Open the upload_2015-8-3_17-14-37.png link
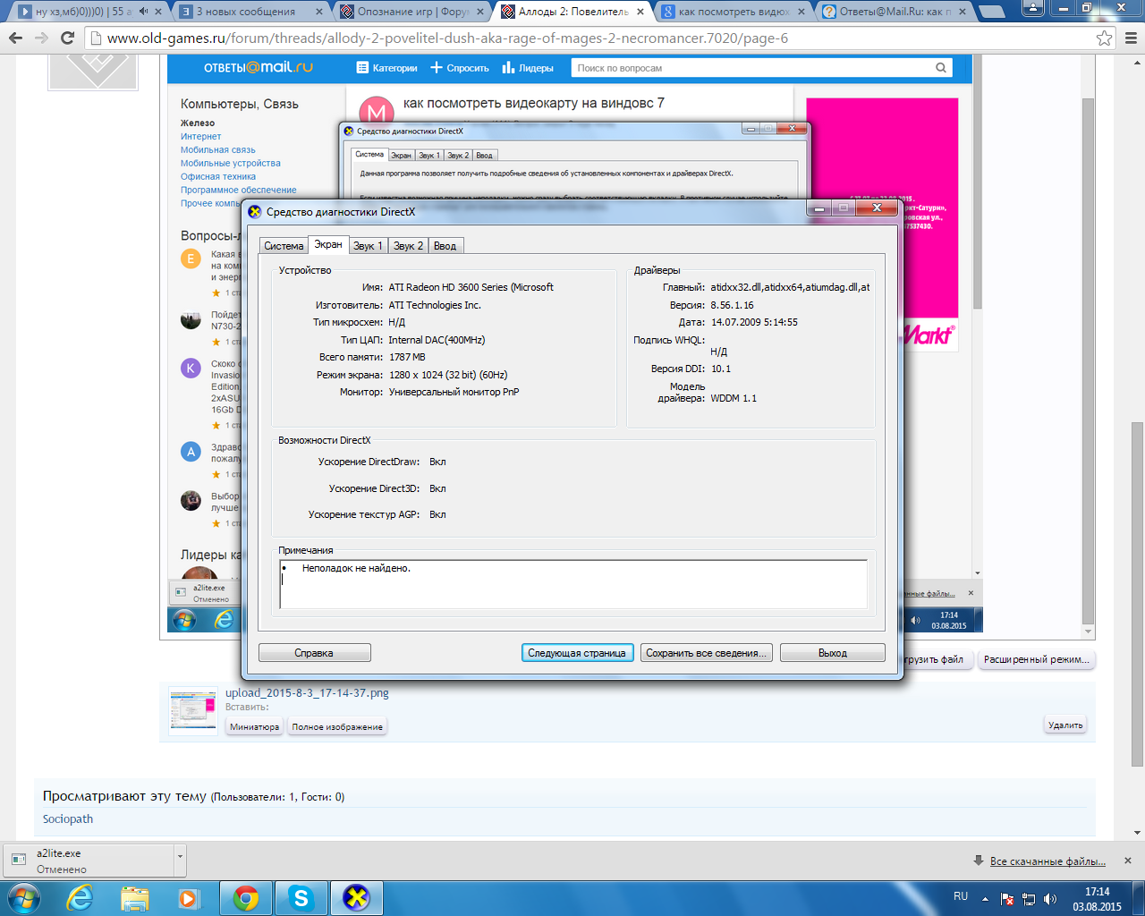The image size is (1145, 916). point(307,692)
